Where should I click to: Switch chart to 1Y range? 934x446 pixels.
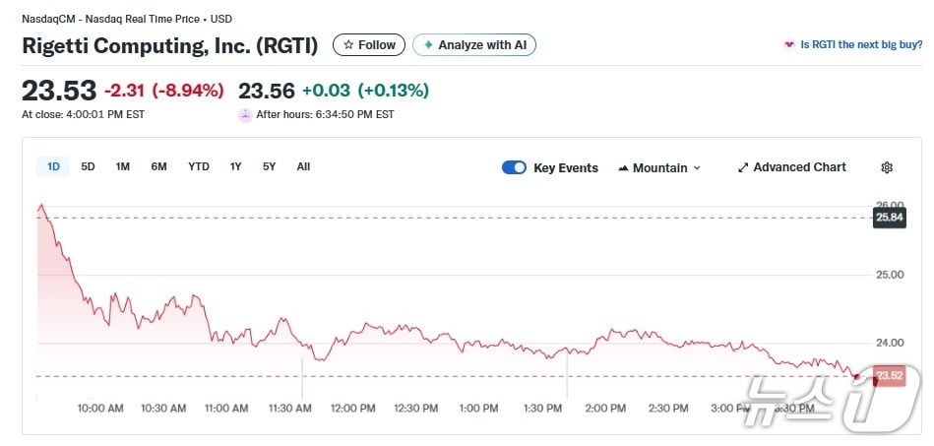pos(235,166)
